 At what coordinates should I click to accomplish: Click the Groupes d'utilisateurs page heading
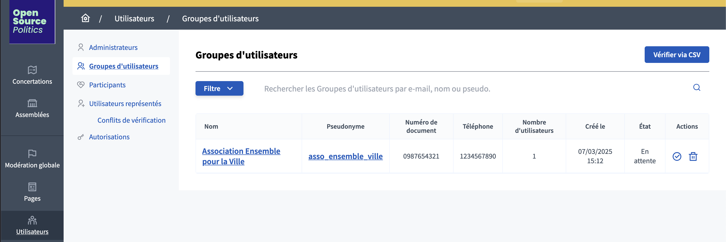(x=246, y=55)
